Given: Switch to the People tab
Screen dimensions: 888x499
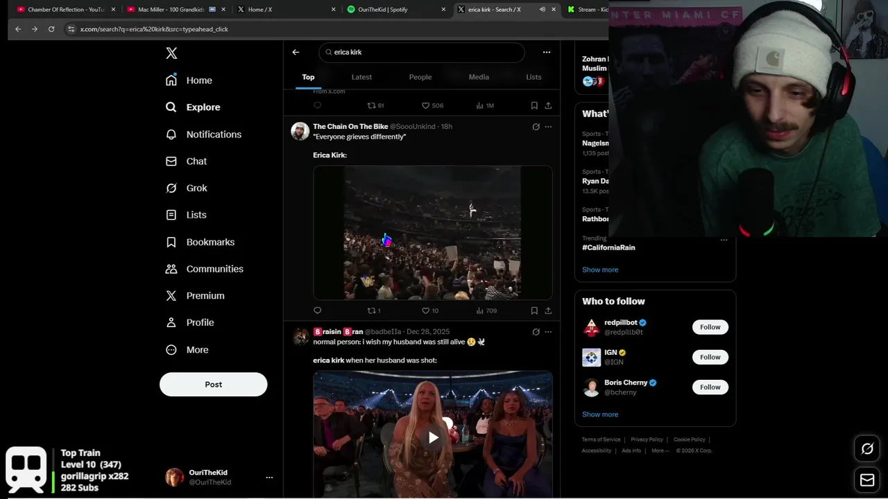Looking at the screenshot, I should point(420,77).
